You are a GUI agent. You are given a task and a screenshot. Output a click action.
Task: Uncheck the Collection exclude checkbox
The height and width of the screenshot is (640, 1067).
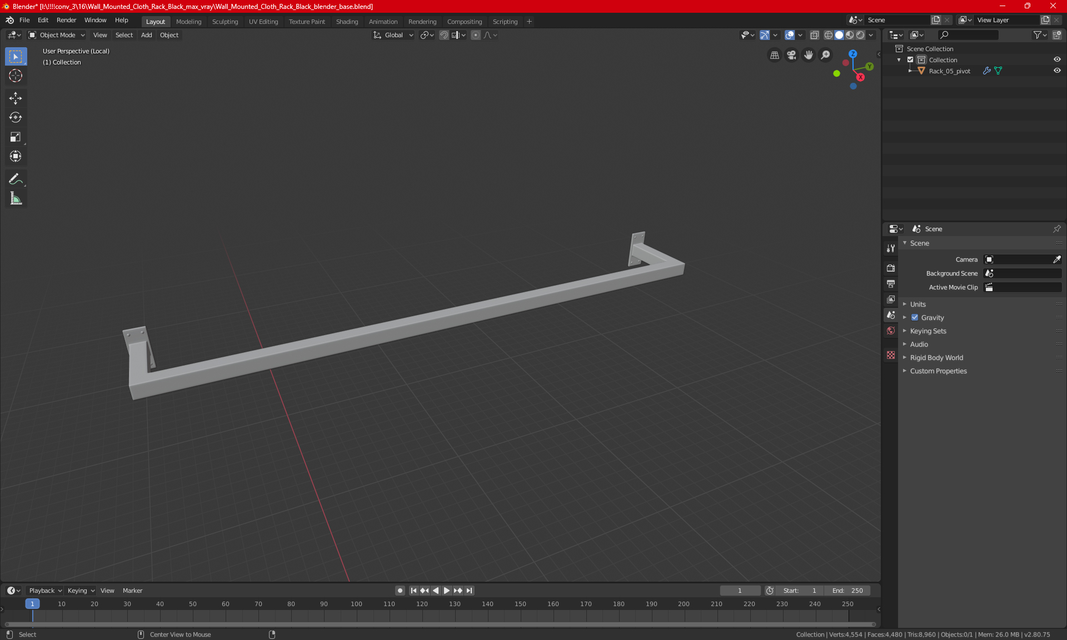910,60
